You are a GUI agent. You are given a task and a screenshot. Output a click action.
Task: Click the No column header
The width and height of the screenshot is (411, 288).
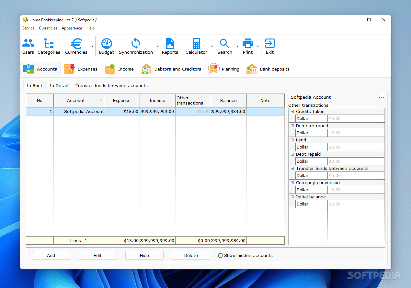[40, 100]
